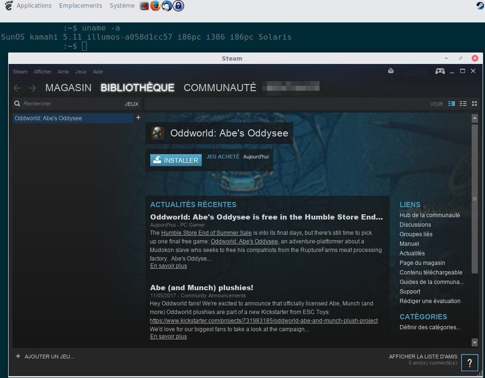Click the scrollbar up arrow
Image resolution: width=485 pixels, height=378 pixels.
point(475,118)
